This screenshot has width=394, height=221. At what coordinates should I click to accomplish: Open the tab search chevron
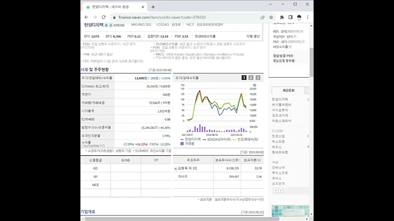click(270, 4)
